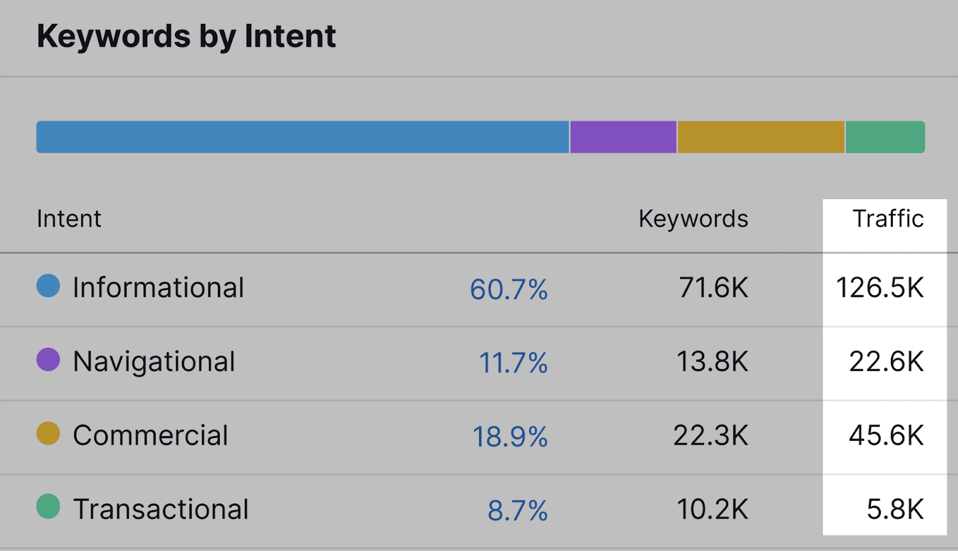Click the Keywords by Intent widget title
Screen dimensions: 958x551
click(x=186, y=36)
